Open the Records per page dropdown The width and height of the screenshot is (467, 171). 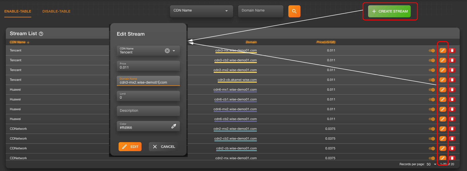point(431,164)
